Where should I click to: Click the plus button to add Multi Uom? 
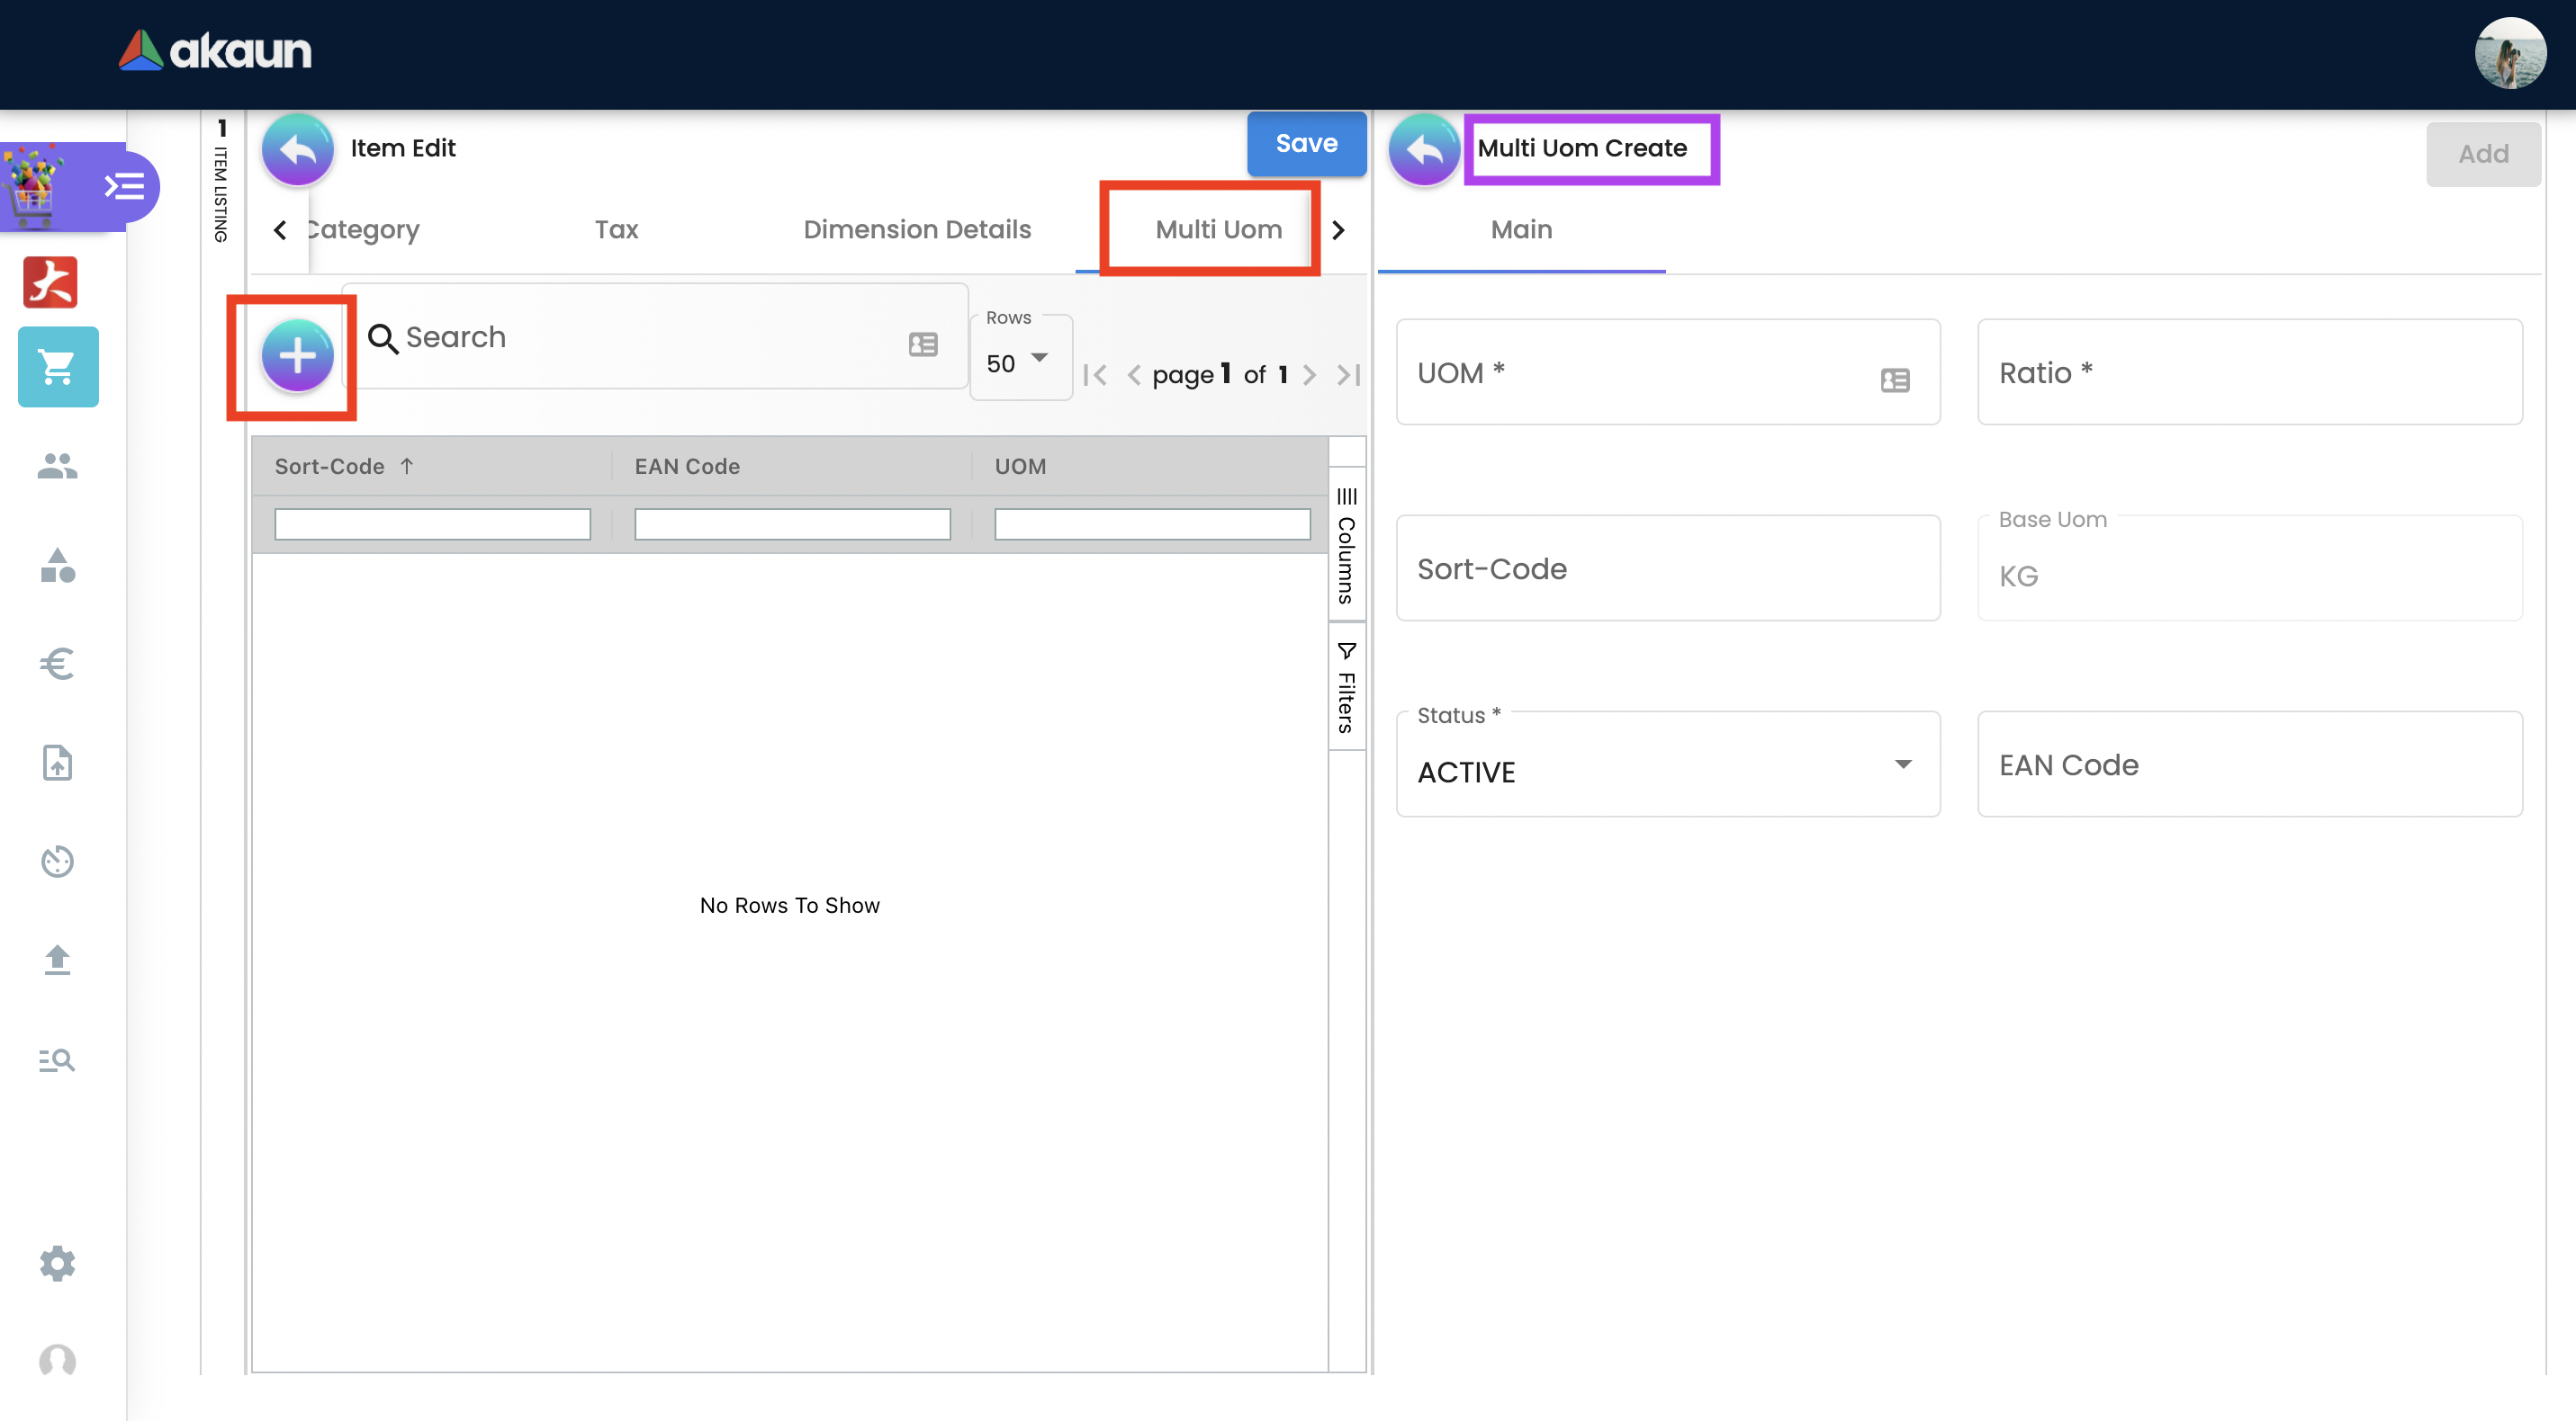pos(297,354)
